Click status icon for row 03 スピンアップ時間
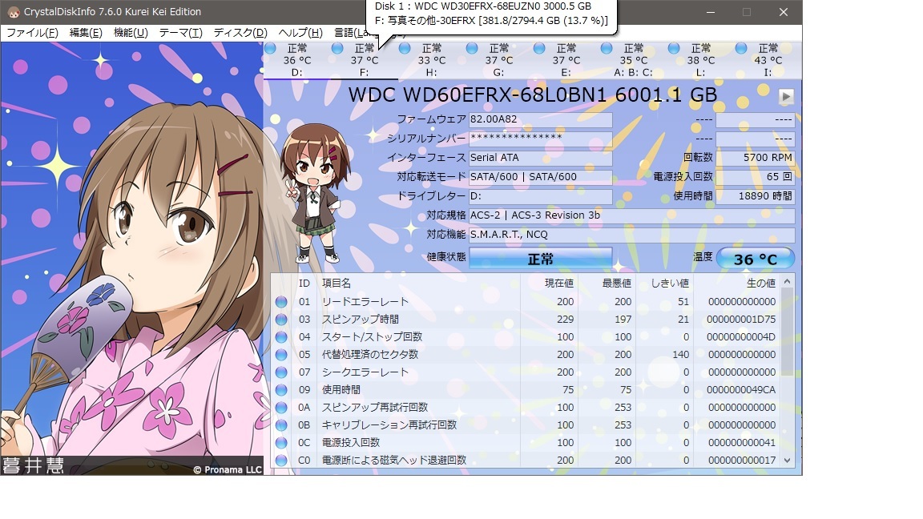Viewport: 923px width, 519px height. pos(281,320)
